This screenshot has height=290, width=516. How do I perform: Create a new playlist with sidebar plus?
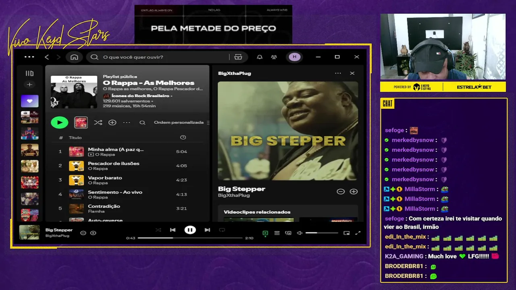coord(29,85)
